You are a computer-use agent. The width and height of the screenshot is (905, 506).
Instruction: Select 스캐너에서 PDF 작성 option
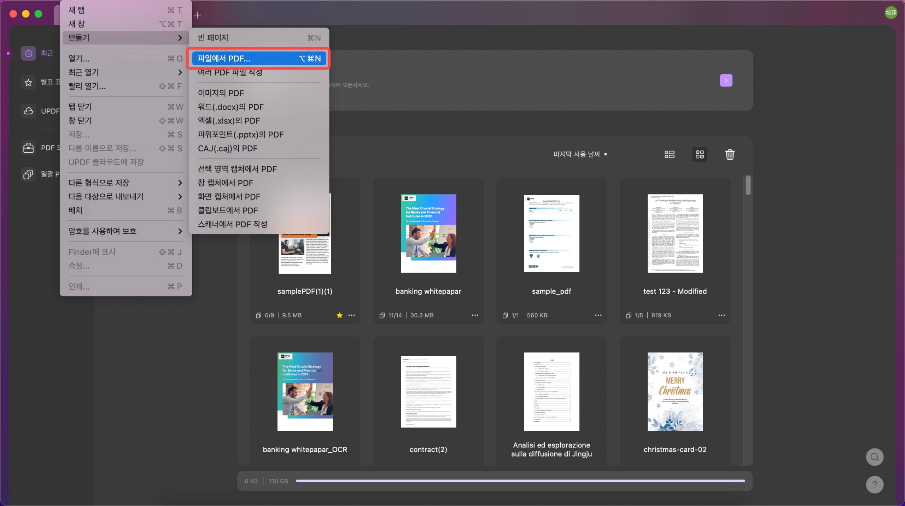259,224
